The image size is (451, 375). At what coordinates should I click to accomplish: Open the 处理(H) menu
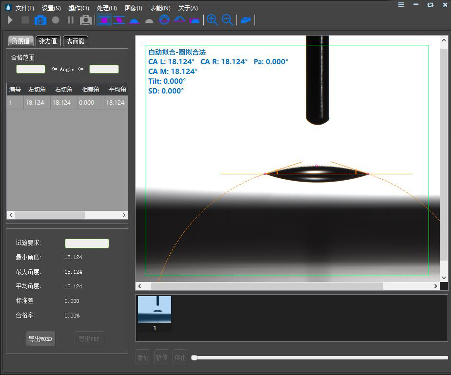point(106,8)
